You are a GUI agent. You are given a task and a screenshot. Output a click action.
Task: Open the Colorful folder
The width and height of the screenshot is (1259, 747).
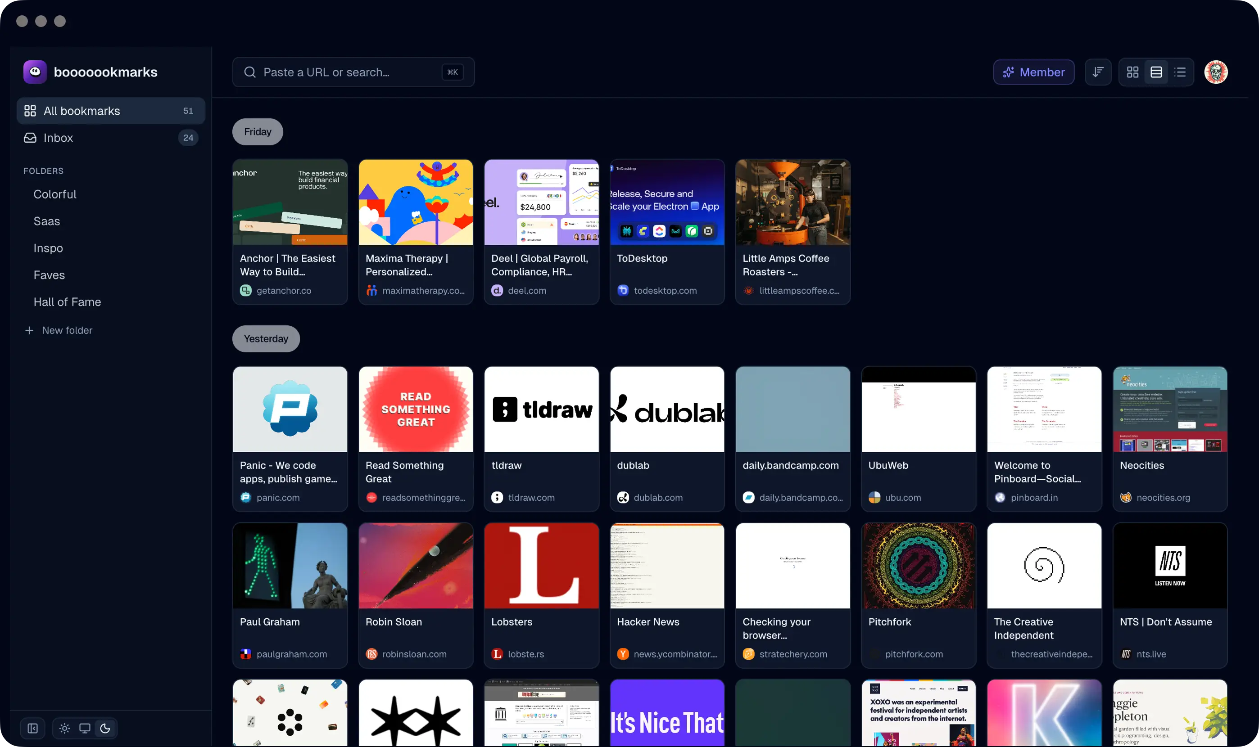(x=55, y=194)
